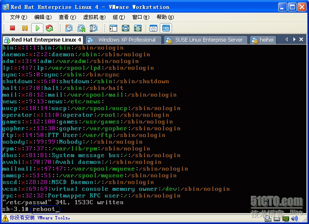Click the Suspend (pause) toolbar icon
The height and width of the screenshot is (224, 309).
click(25, 28)
